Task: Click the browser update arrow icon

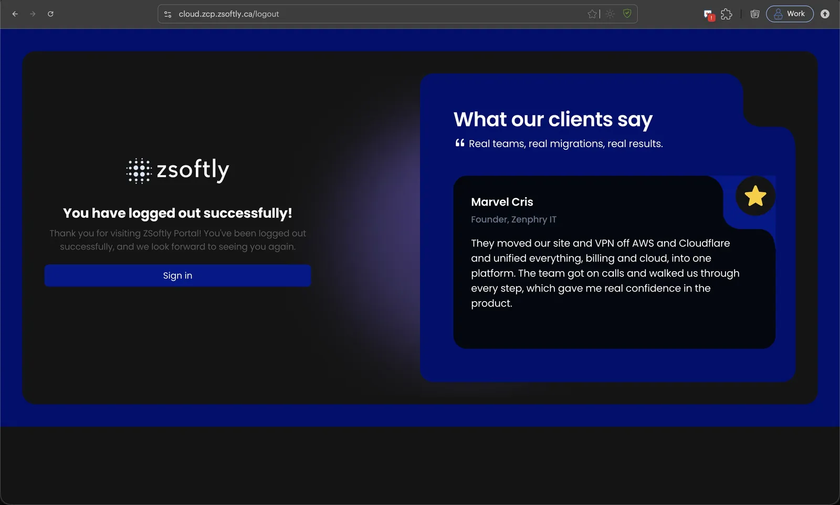Action: [x=825, y=14]
